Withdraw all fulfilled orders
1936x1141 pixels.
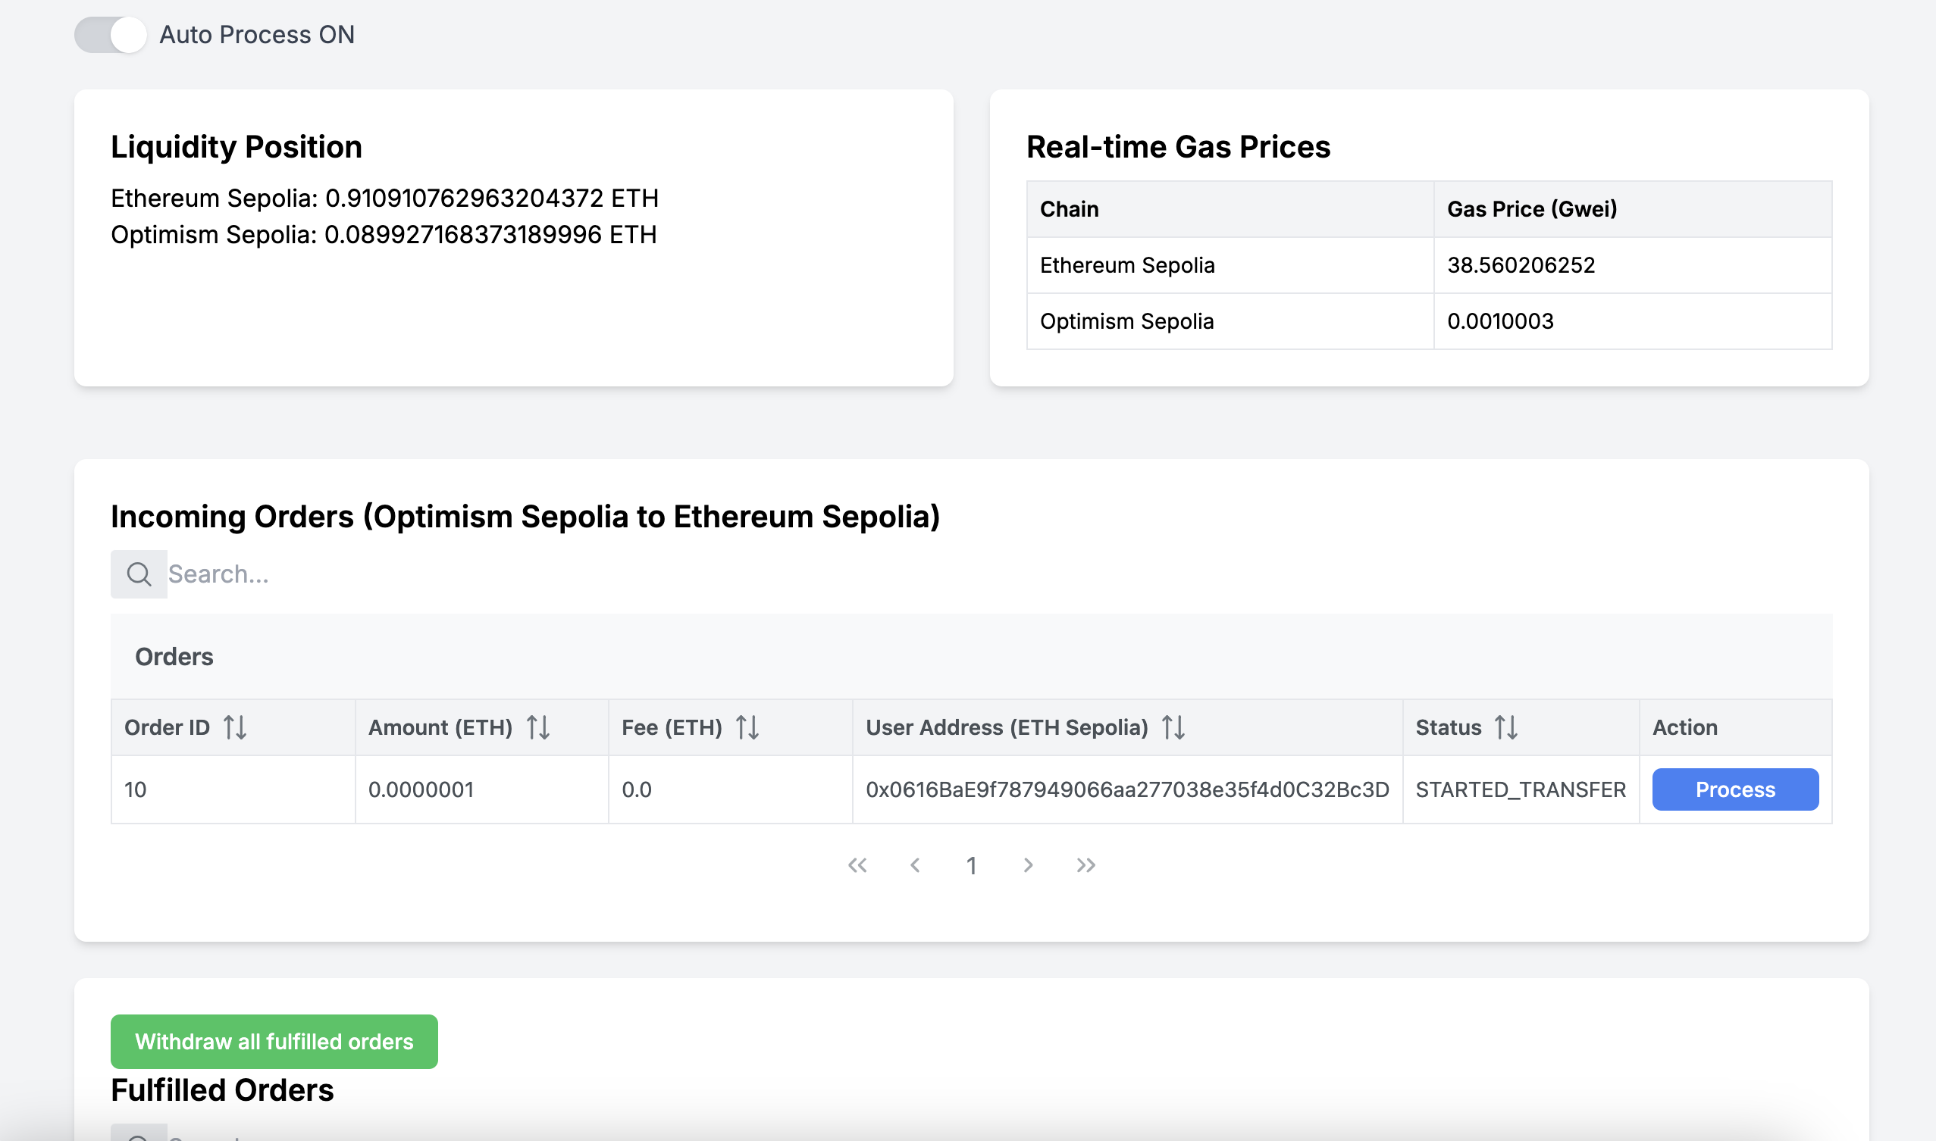click(x=274, y=1041)
